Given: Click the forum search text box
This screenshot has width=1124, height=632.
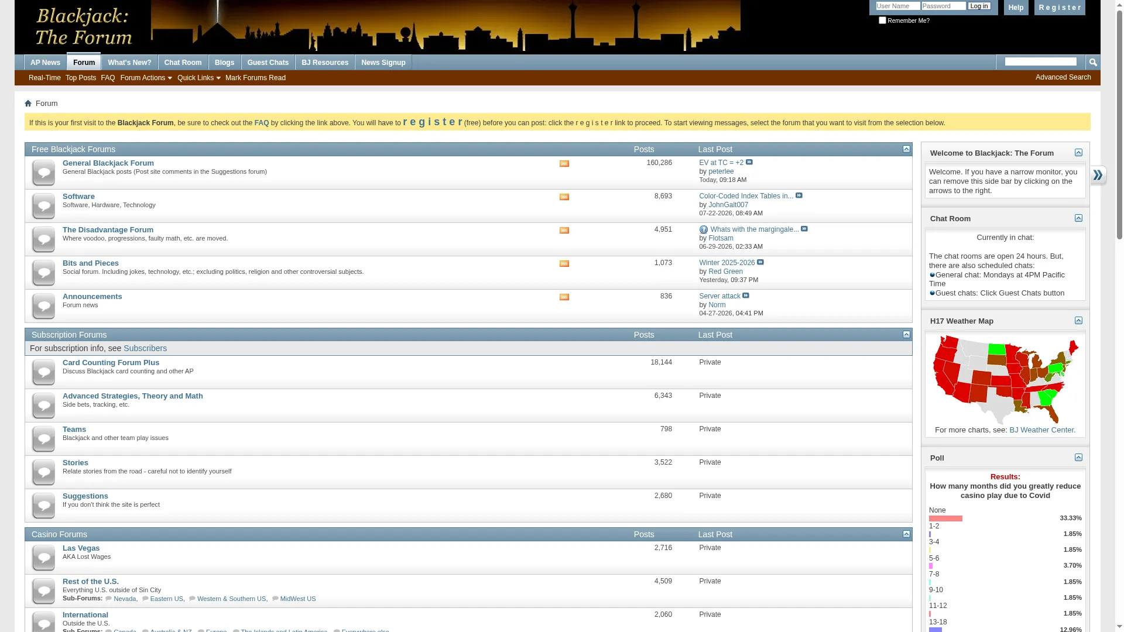Looking at the screenshot, I should [1041, 61].
